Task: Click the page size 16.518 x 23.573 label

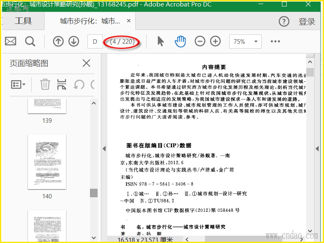Action: tap(145, 240)
